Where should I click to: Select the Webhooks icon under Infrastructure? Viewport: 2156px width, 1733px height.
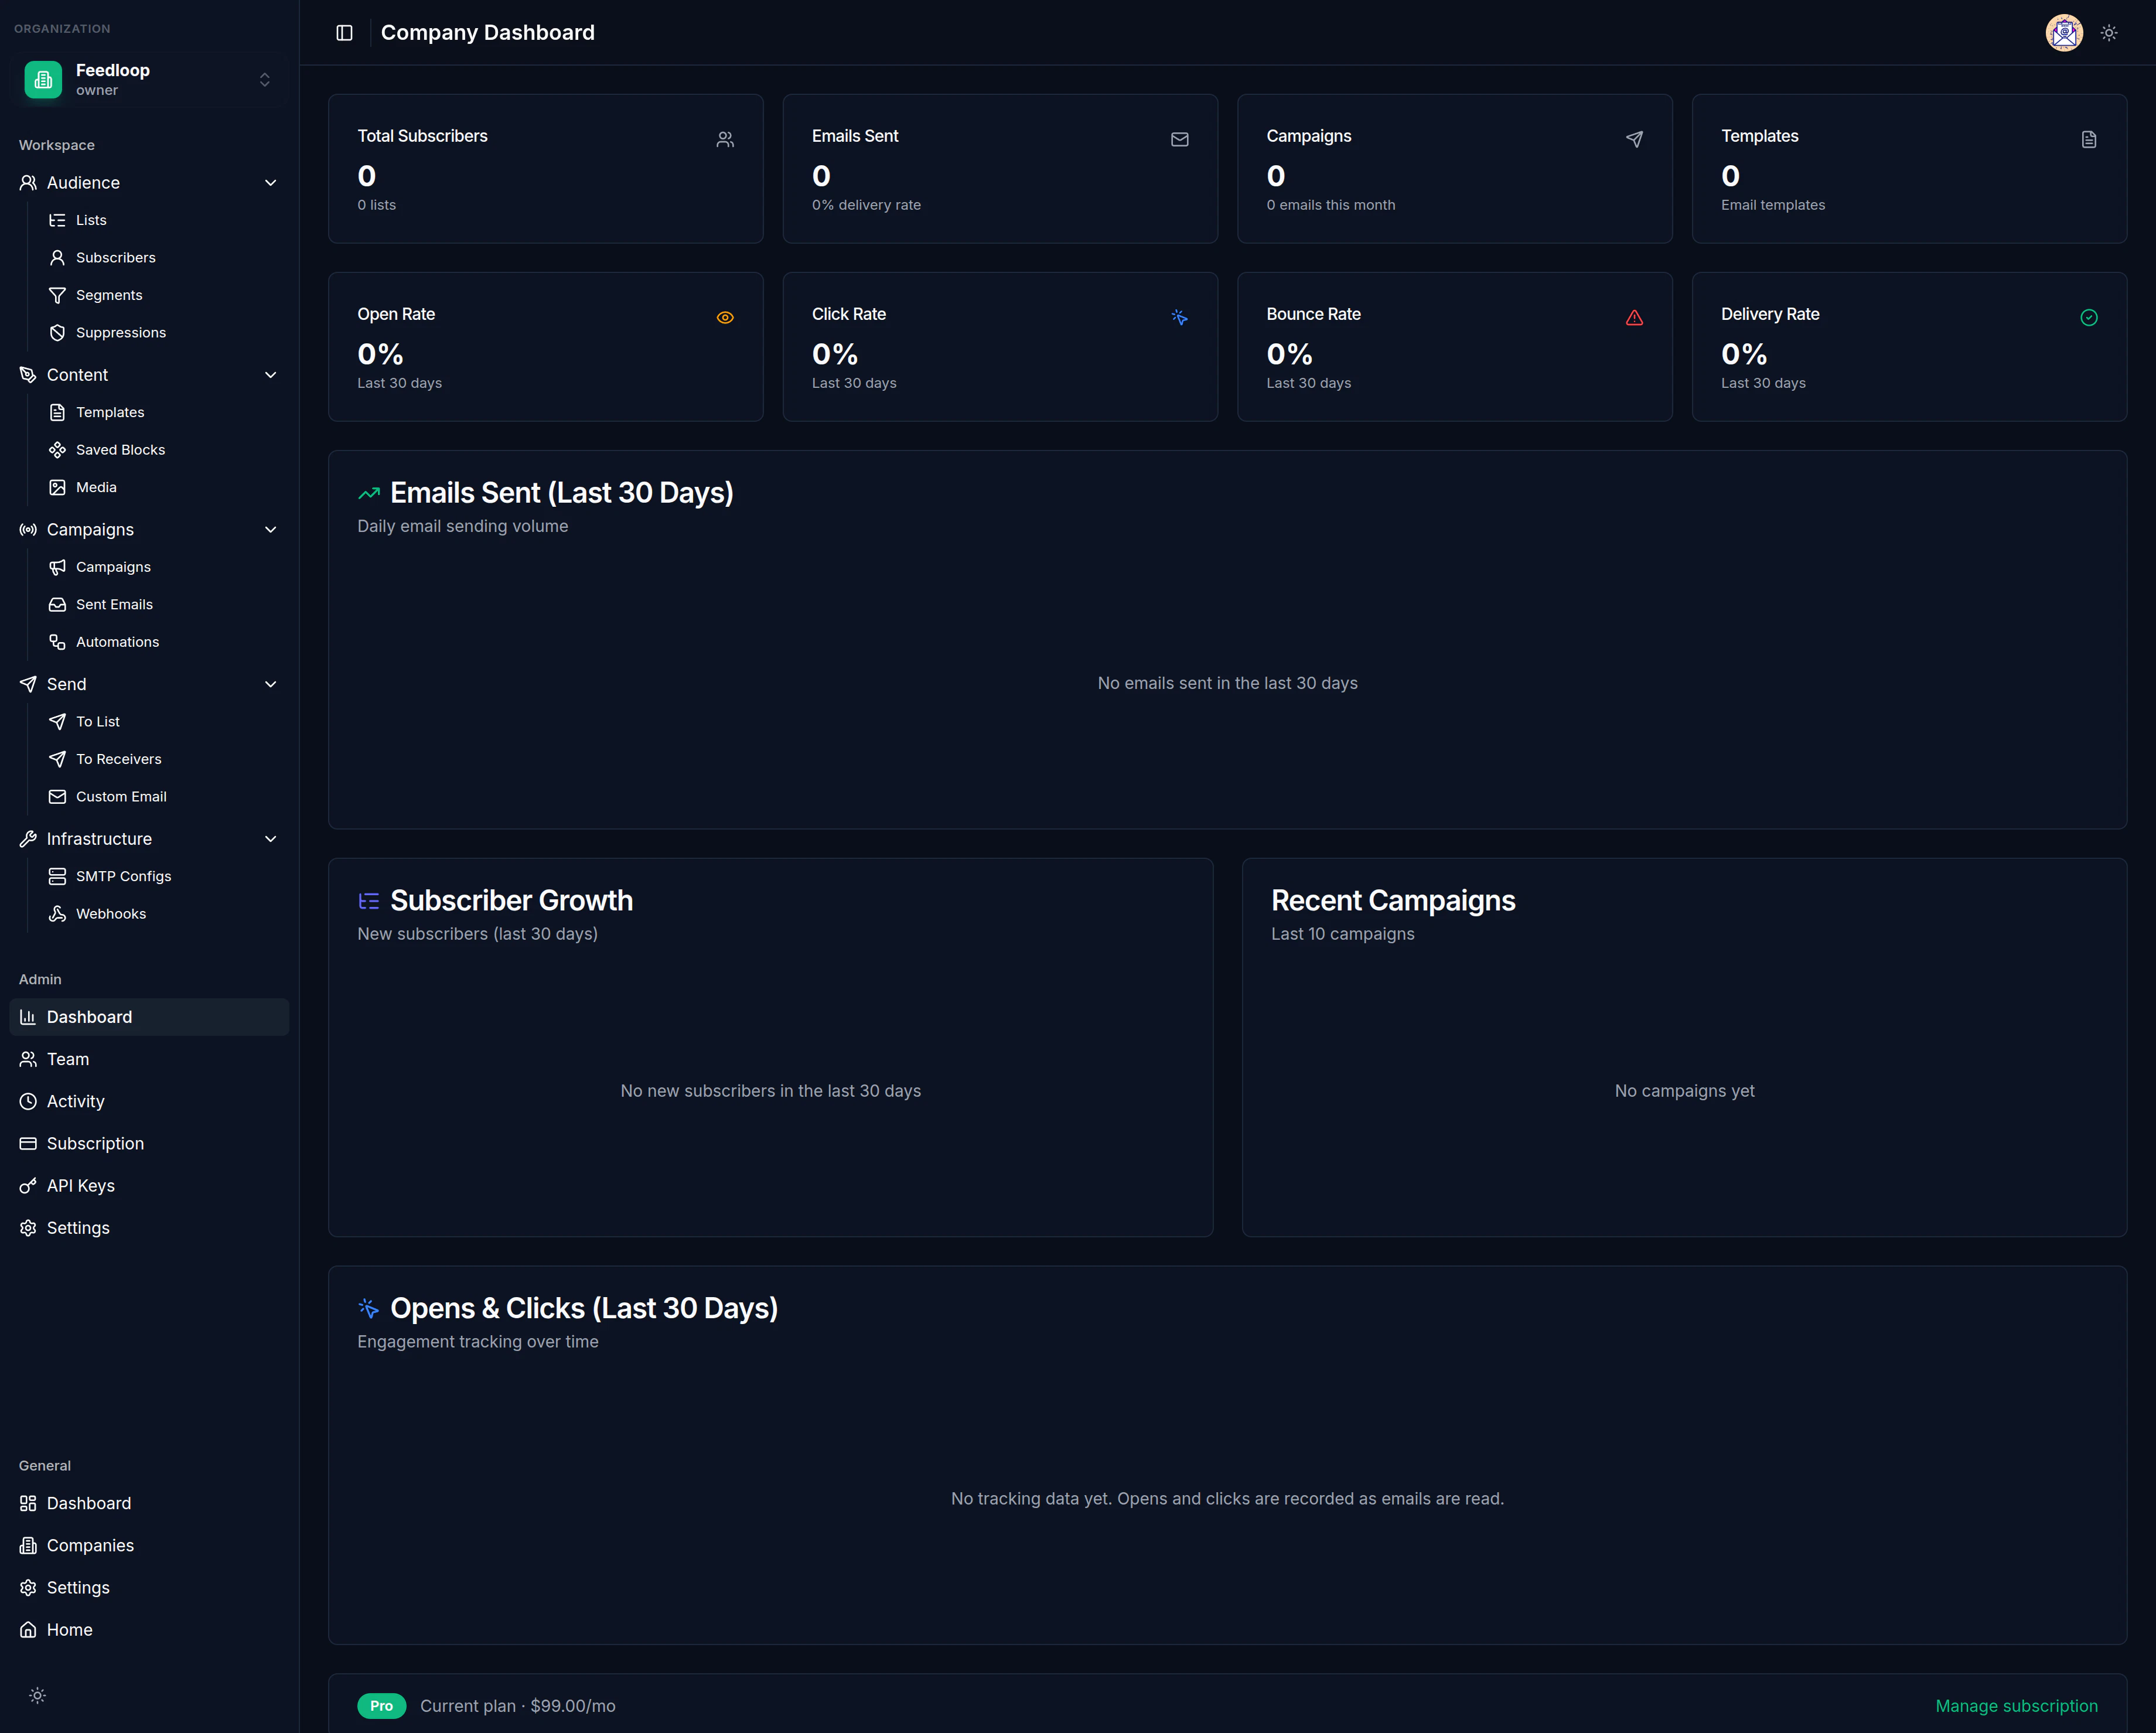57,913
